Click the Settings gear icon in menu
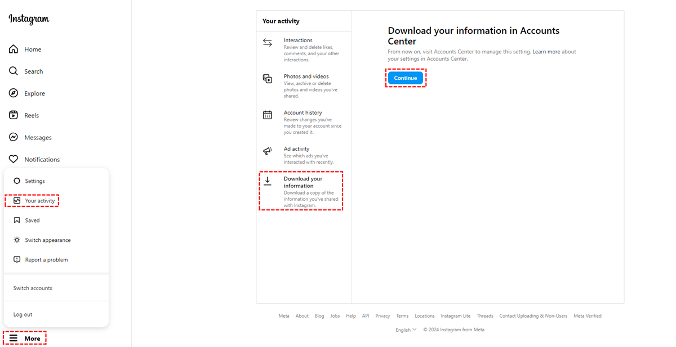The width and height of the screenshot is (676, 347). pyautogui.click(x=17, y=181)
